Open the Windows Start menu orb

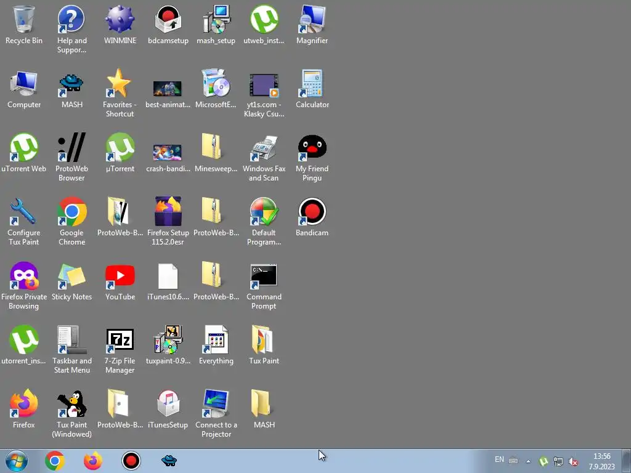pyautogui.click(x=17, y=461)
